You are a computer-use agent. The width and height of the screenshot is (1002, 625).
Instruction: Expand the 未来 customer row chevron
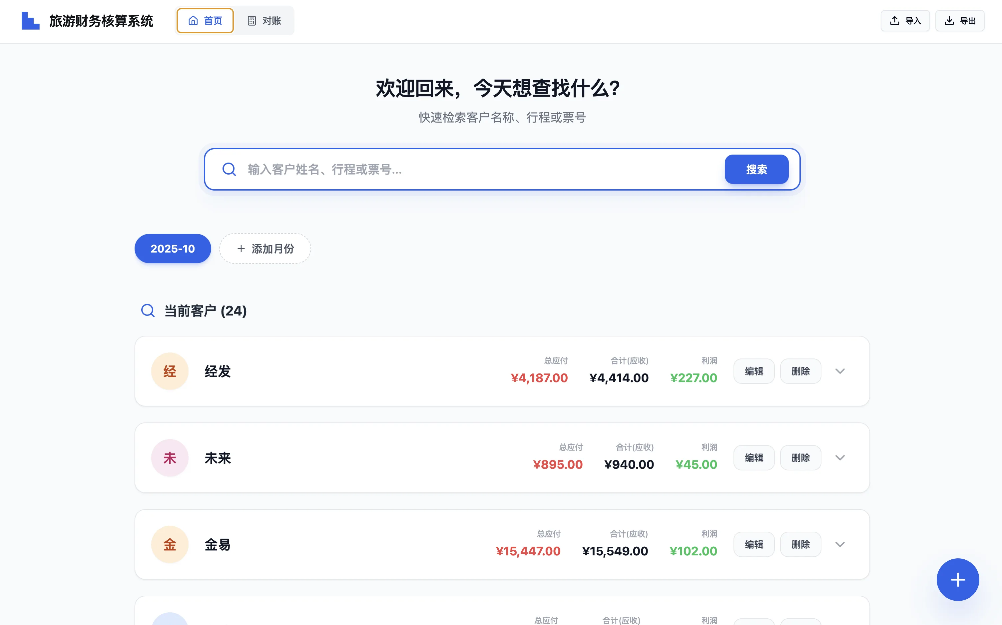(x=840, y=458)
